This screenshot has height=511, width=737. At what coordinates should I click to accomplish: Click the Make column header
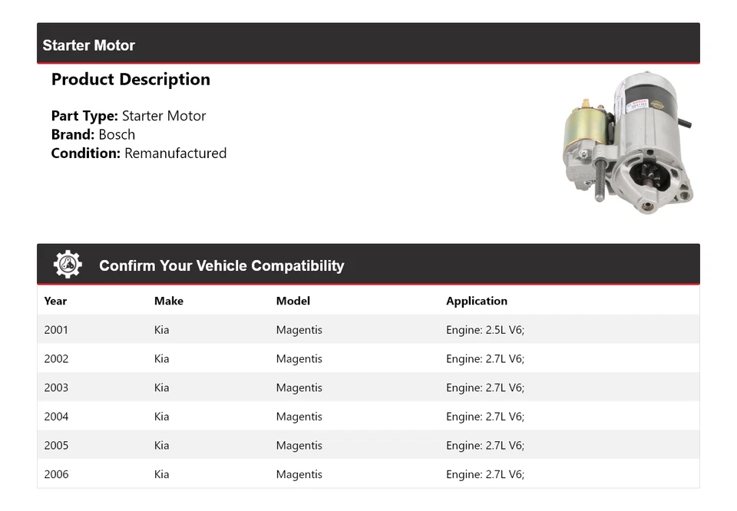(169, 301)
